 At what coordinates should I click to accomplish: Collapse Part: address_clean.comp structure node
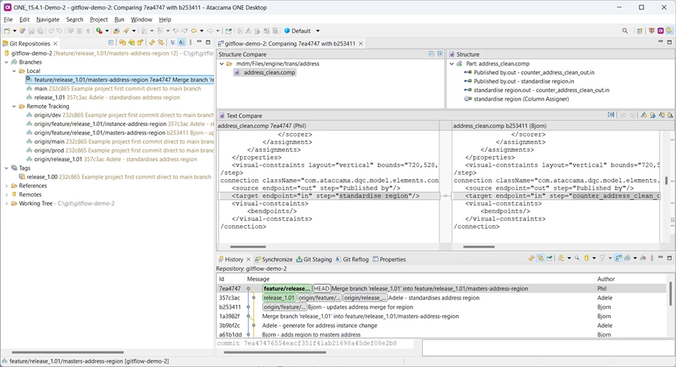coord(452,64)
